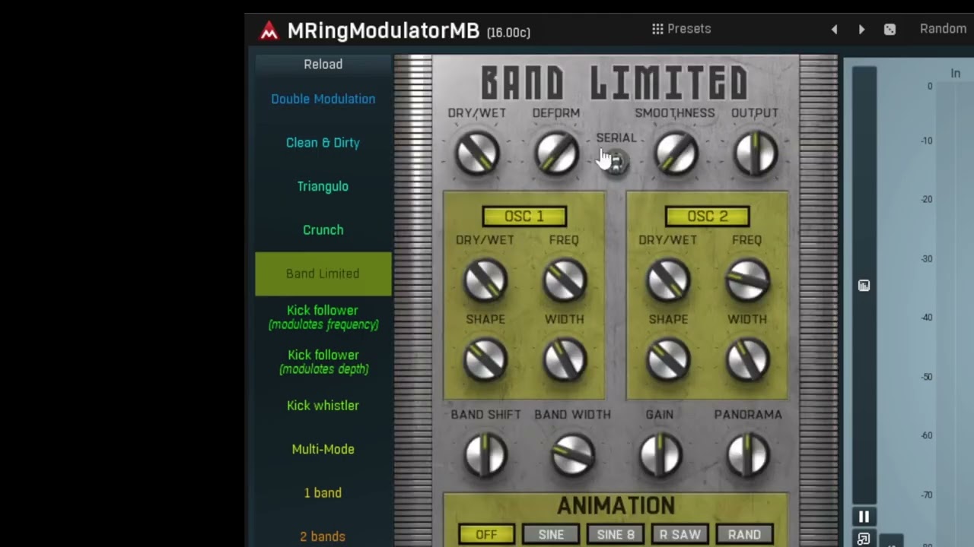Click the GAIN knob

(660, 454)
